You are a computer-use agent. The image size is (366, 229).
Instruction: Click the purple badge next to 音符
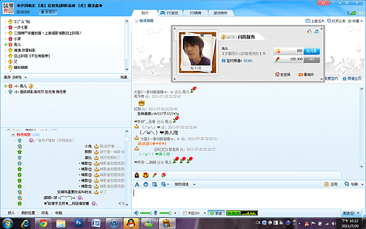(x=31, y=140)
